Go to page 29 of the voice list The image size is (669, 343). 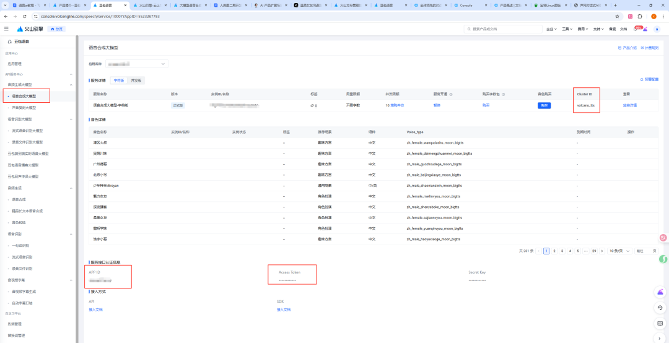click(594, 251)
